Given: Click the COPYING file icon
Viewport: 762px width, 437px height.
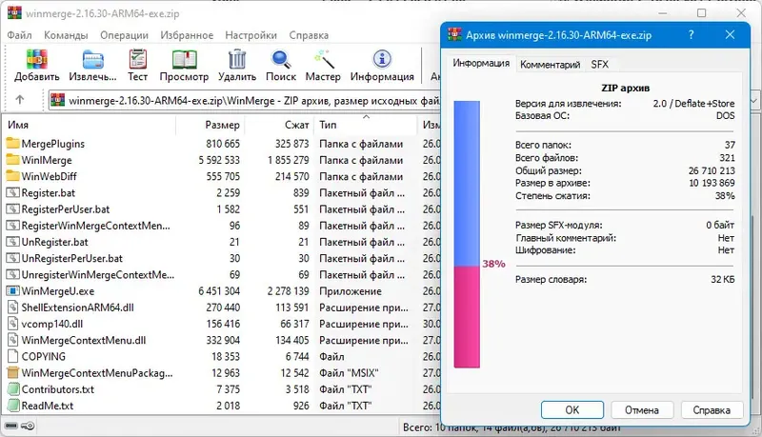Looking at the screenshot, I should [x=12, y=356].
